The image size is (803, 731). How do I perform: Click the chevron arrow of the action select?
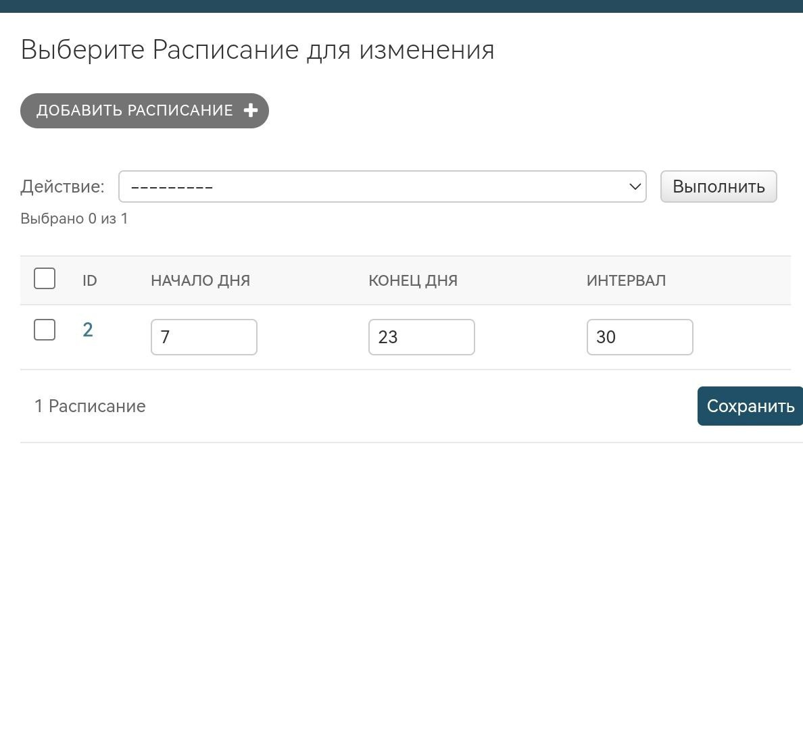click(x=635, y=186)
